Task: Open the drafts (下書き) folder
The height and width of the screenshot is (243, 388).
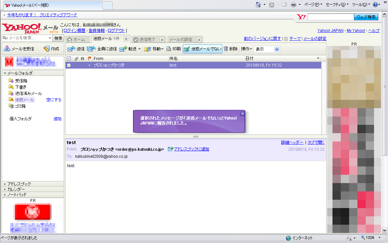Action: pyautogui.click(x=21, y=87)
